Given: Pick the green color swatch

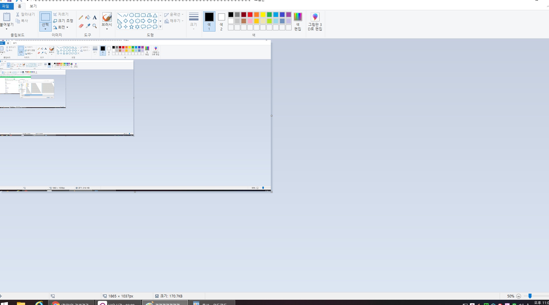Looking at the screenshot, I should (269, 15).
